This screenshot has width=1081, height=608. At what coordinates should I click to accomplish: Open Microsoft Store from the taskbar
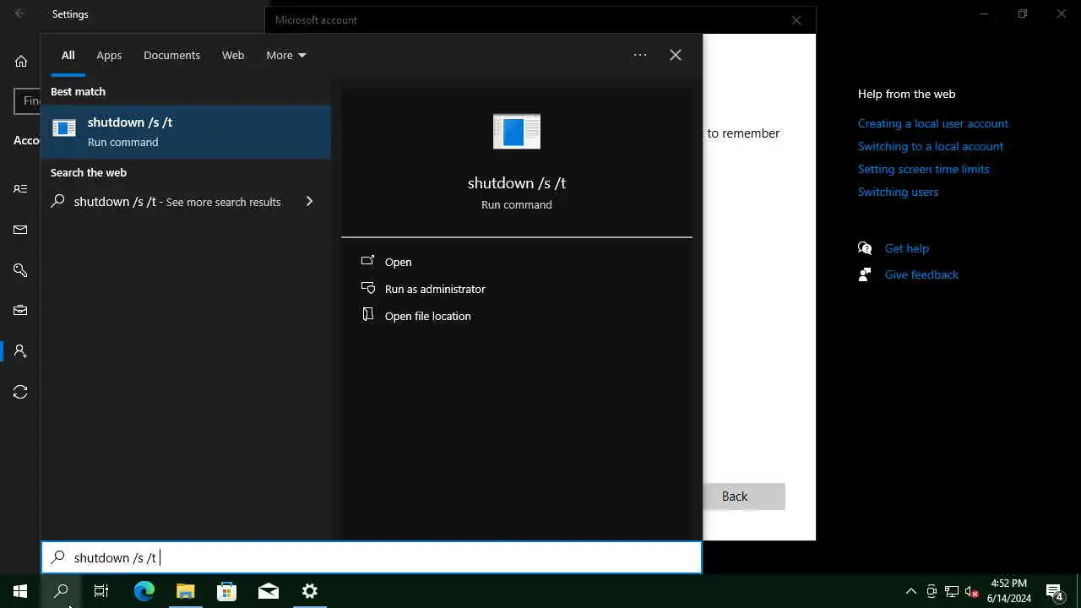tap(227, 591)
